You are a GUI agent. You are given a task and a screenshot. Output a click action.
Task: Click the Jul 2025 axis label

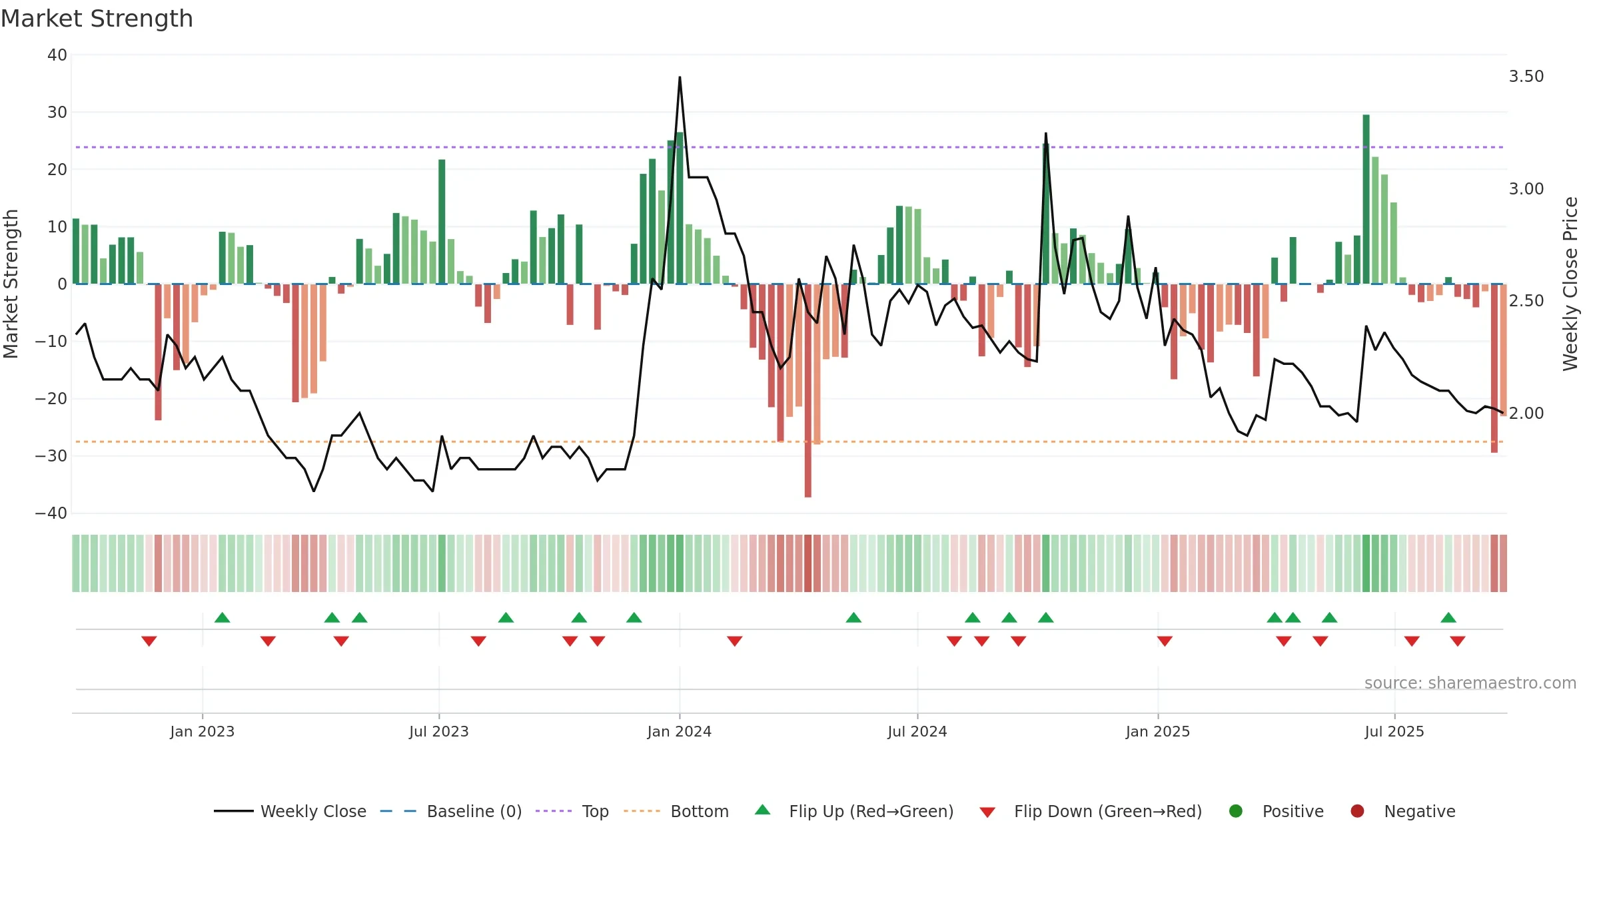1394,732
